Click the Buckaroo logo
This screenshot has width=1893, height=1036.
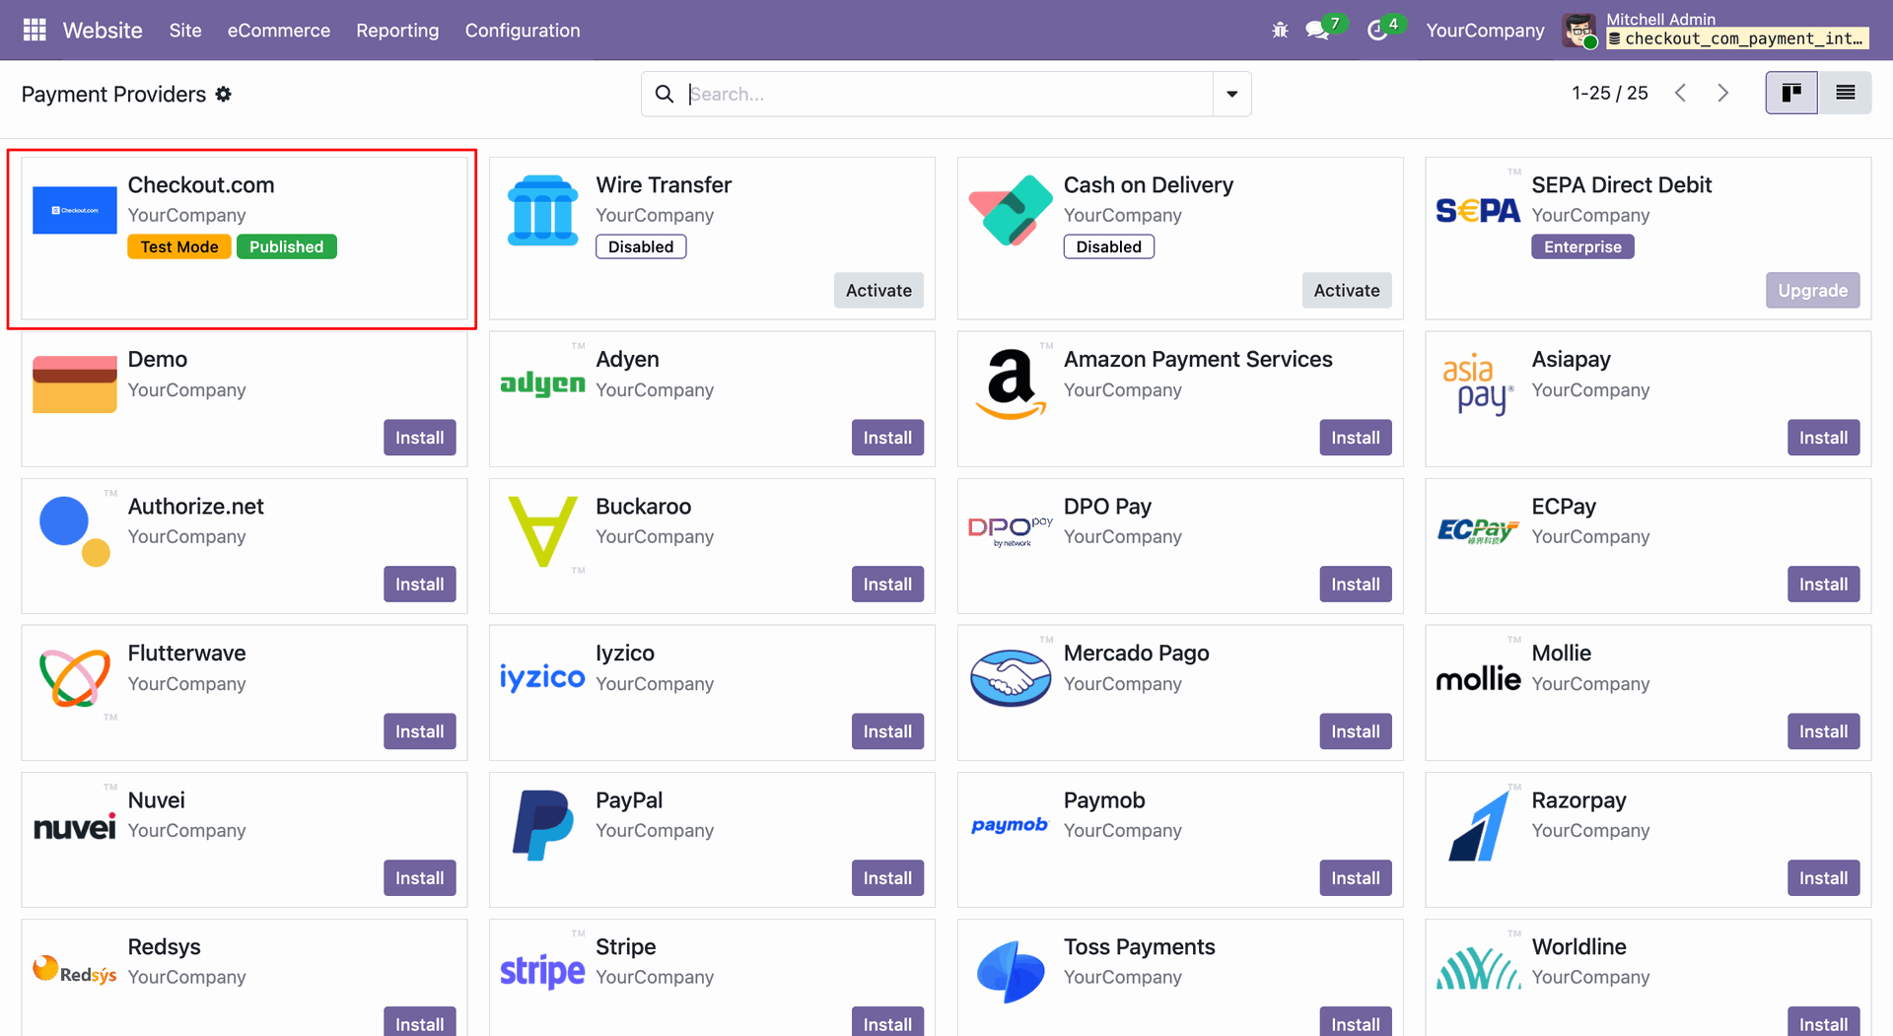542,531
